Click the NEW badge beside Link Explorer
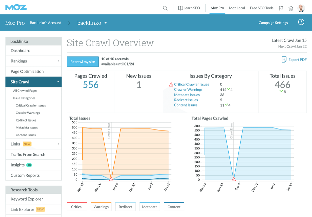 click(40, 209)
